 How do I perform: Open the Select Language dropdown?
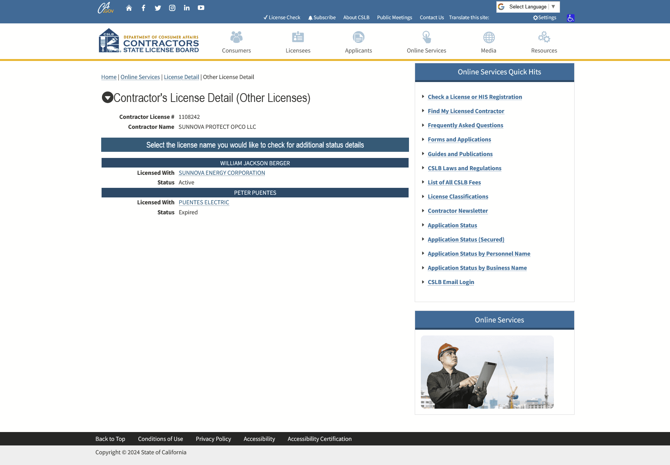coord(528,7)
